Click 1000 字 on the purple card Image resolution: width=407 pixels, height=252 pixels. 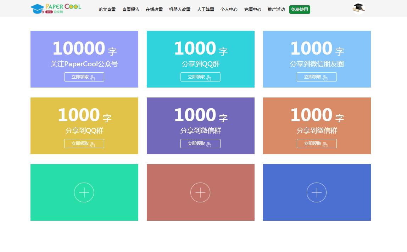(201, 115)
